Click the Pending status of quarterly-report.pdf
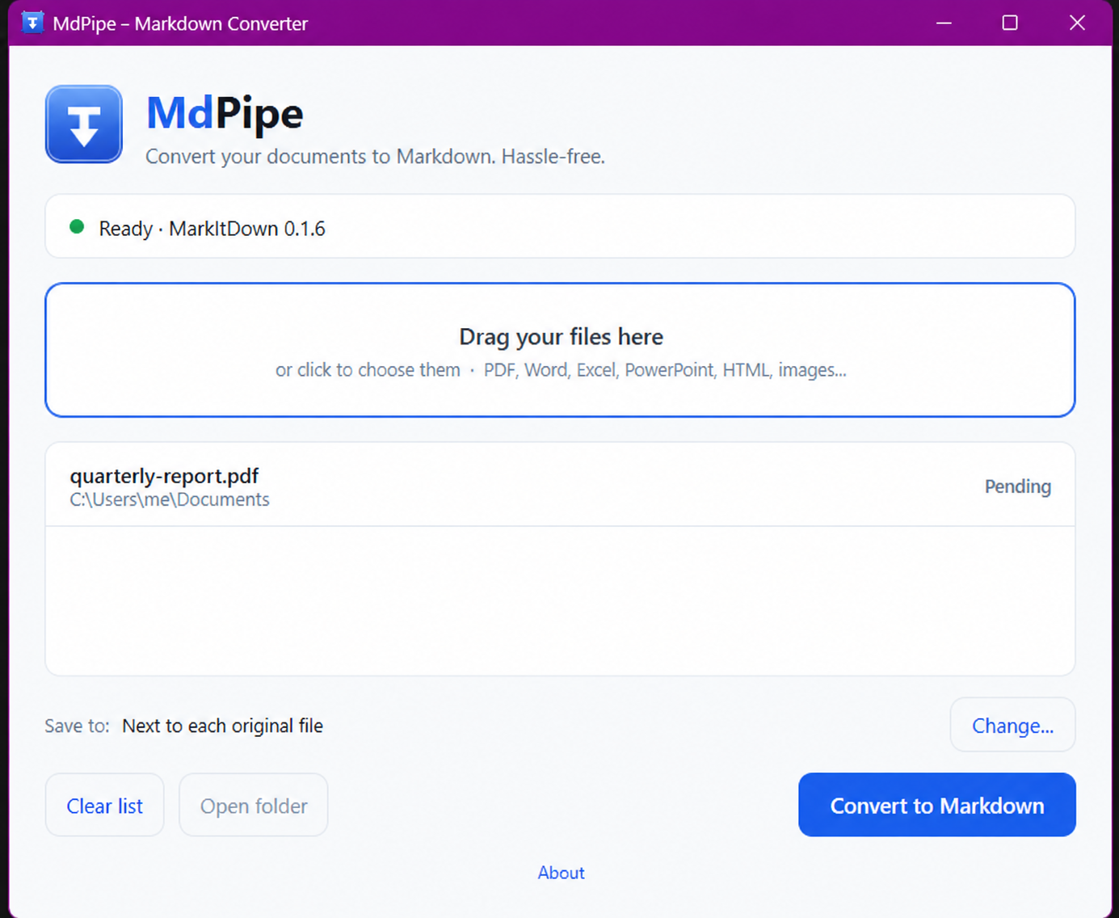Image resolution: width=1119 pixels, height=918 pixels. point(1017,486)
